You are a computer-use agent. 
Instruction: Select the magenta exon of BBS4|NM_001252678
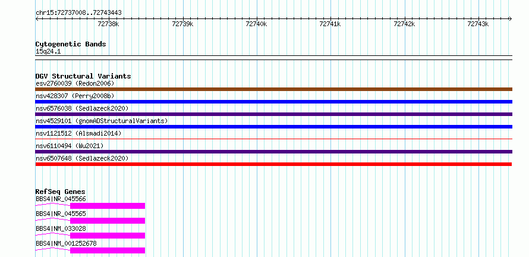pos(107,250)
